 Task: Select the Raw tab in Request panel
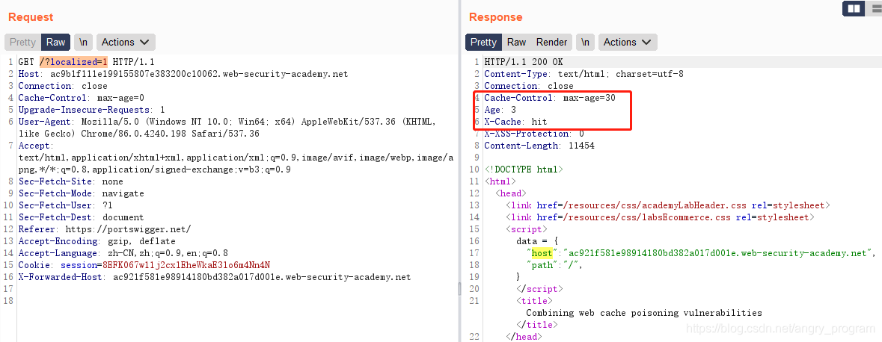(x=55, y=42)
